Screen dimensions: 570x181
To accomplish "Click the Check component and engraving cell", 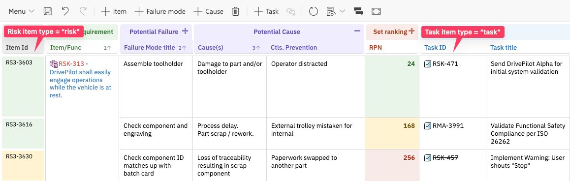I will click(x=156, y=133).
